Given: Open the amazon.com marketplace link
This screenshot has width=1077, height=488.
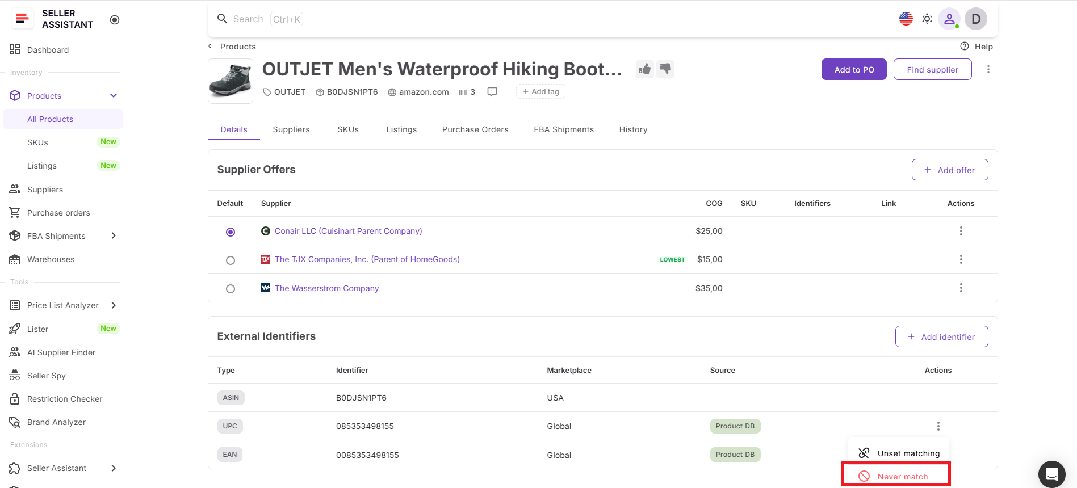Looking at the screenshot, I should 418,92.
